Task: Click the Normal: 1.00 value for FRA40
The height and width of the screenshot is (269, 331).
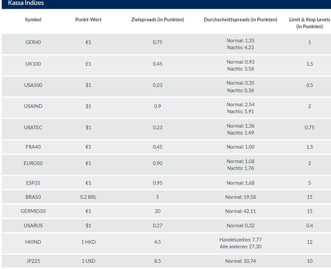Action: coord(240,147)
